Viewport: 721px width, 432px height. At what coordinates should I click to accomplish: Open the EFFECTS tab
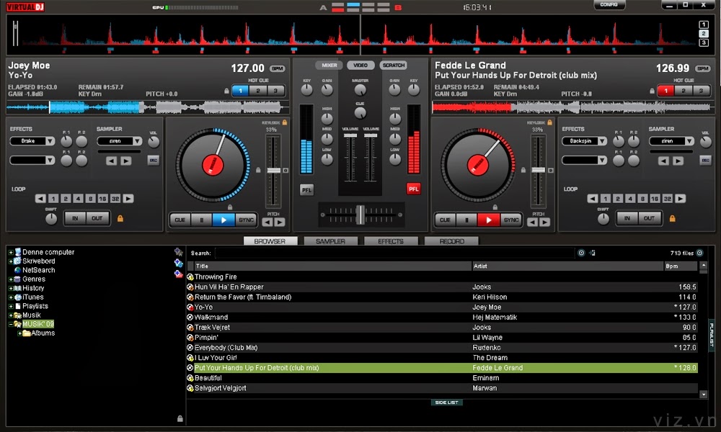391,241
